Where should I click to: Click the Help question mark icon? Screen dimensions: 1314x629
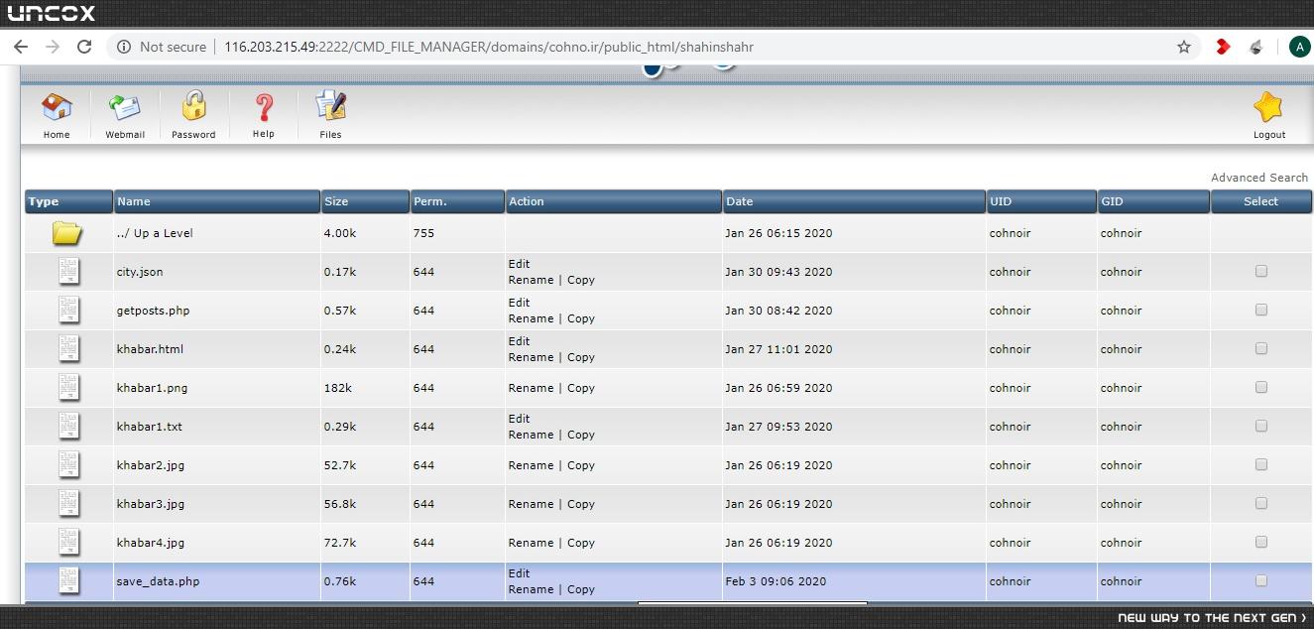click(x=264, y=107)
